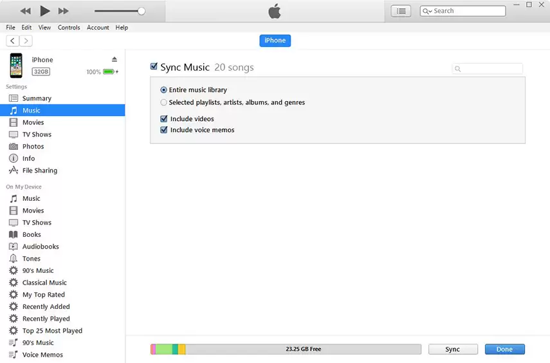
Task: Click the Tones bell icon
Action: coord(14,258)
